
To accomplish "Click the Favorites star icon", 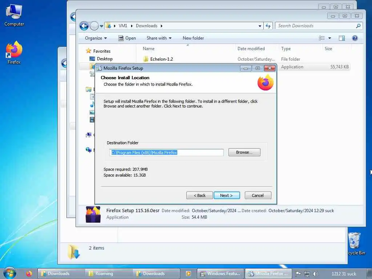I will pos(89,51).
